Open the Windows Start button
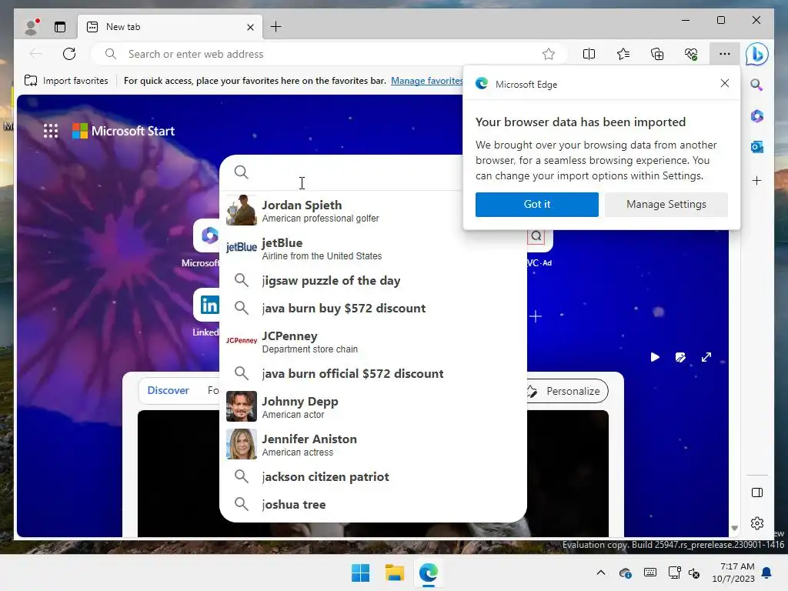 click(x=360, y=573)
